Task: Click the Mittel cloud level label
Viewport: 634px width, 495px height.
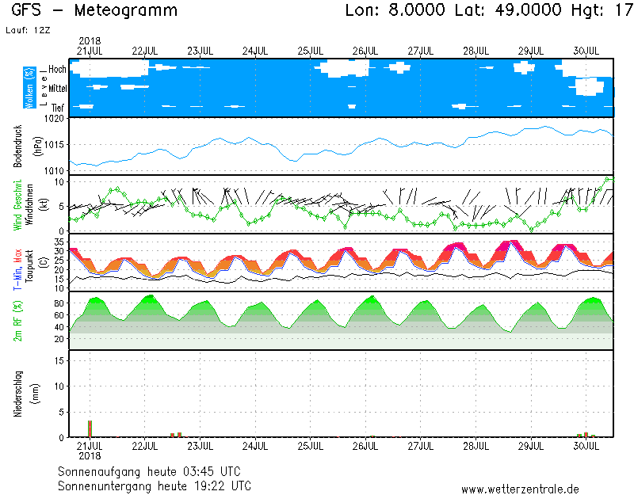Action: click(x=57, y=88)
